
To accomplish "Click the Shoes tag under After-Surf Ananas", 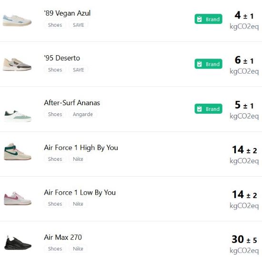I will 55,114.
